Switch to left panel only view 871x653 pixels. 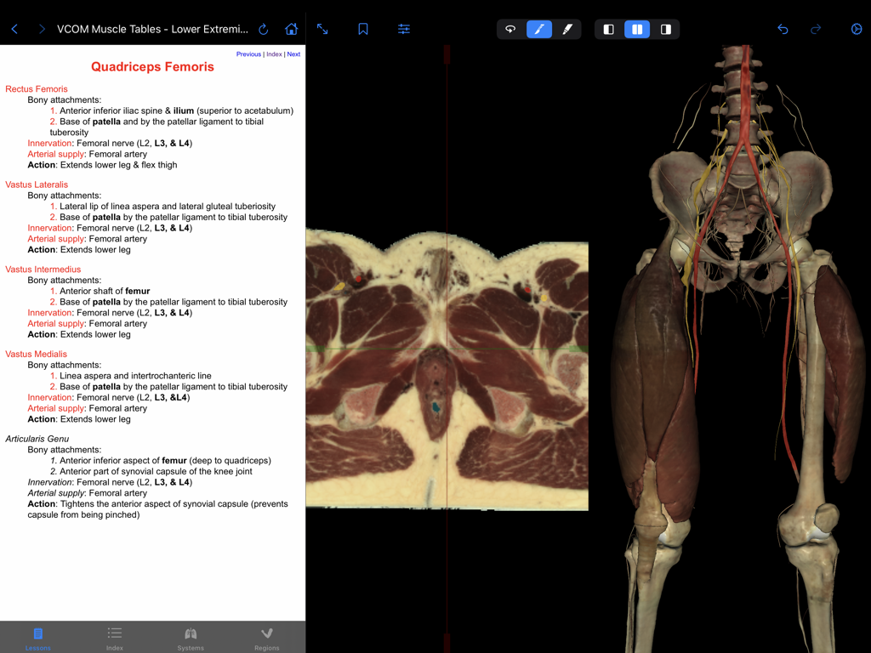[x=608, y=28]
